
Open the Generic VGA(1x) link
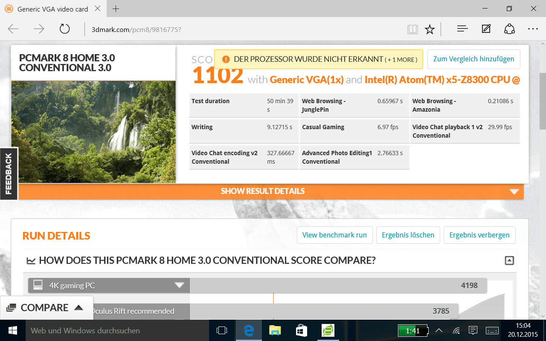[x=307, y=79]
